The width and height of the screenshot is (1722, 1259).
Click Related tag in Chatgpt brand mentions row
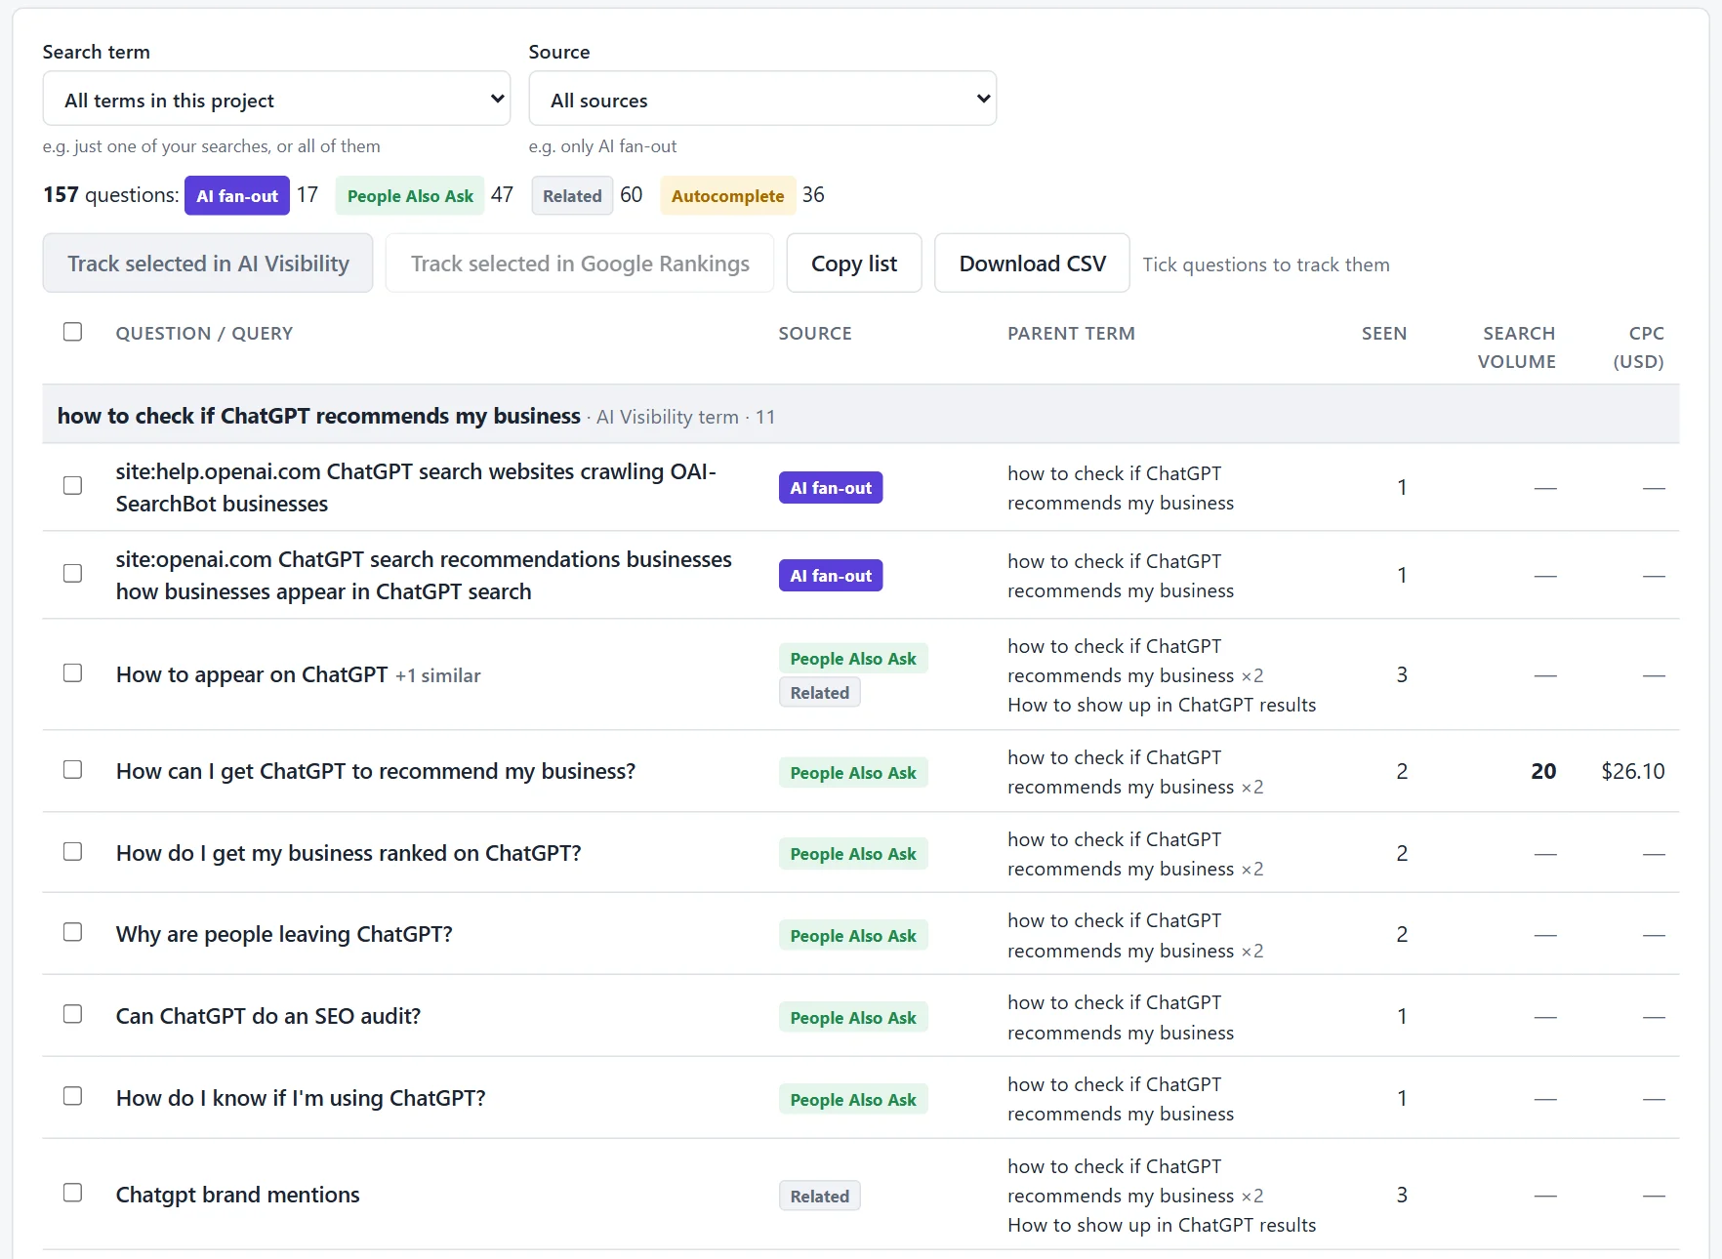(x=820, y=1196)
